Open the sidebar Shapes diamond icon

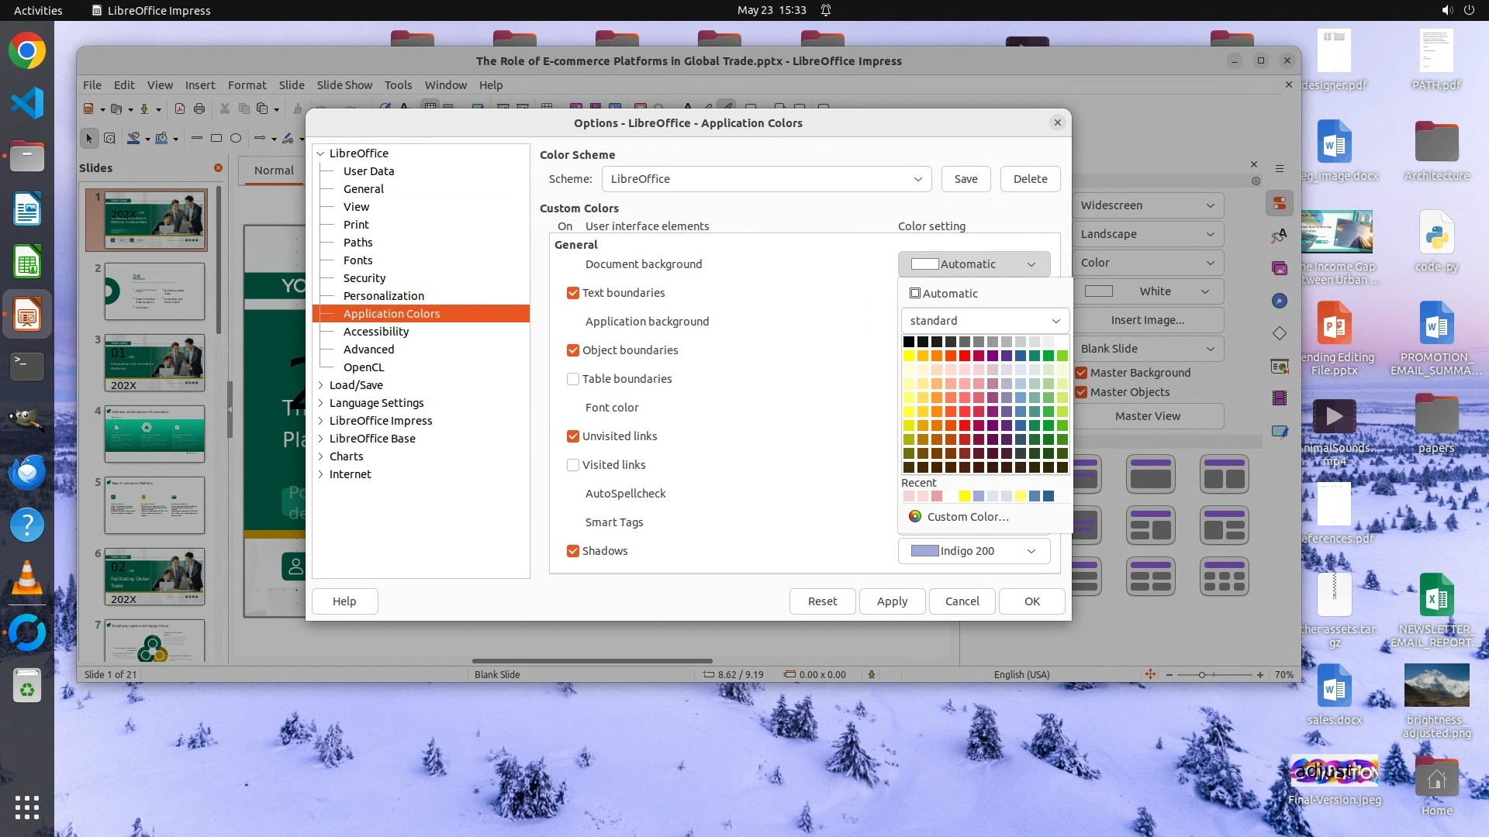pos(1280,333)
